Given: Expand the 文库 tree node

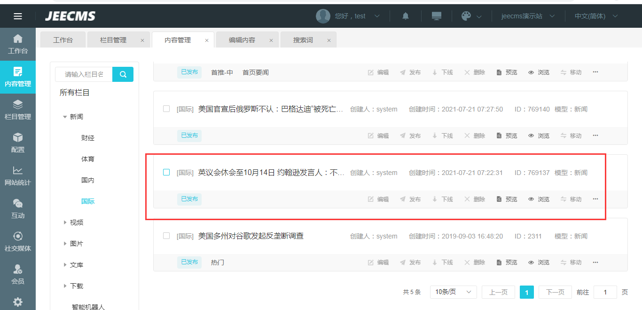Looking at the screenshot, I should tap(65, 265).
